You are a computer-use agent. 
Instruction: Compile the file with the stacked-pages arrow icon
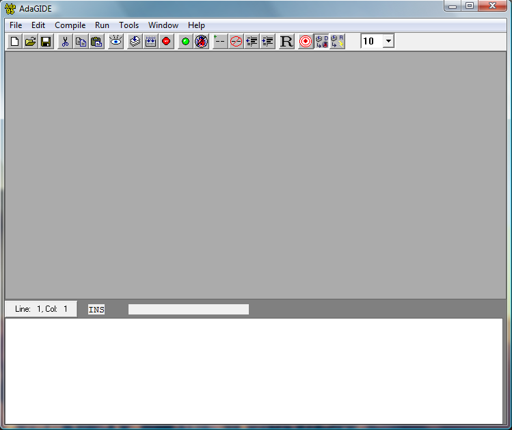[x=135, y=42]
